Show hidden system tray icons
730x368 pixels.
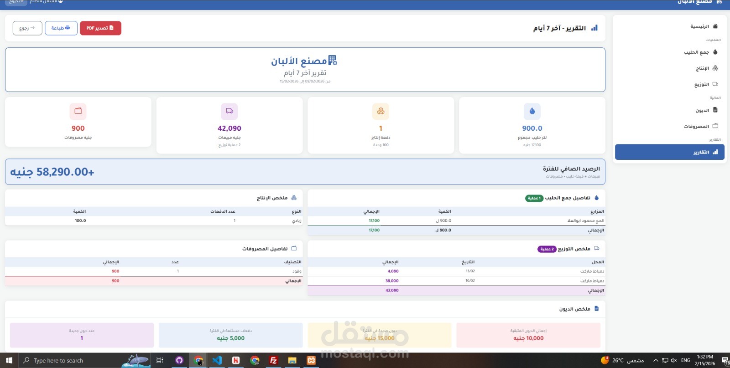tap(656, 360)
